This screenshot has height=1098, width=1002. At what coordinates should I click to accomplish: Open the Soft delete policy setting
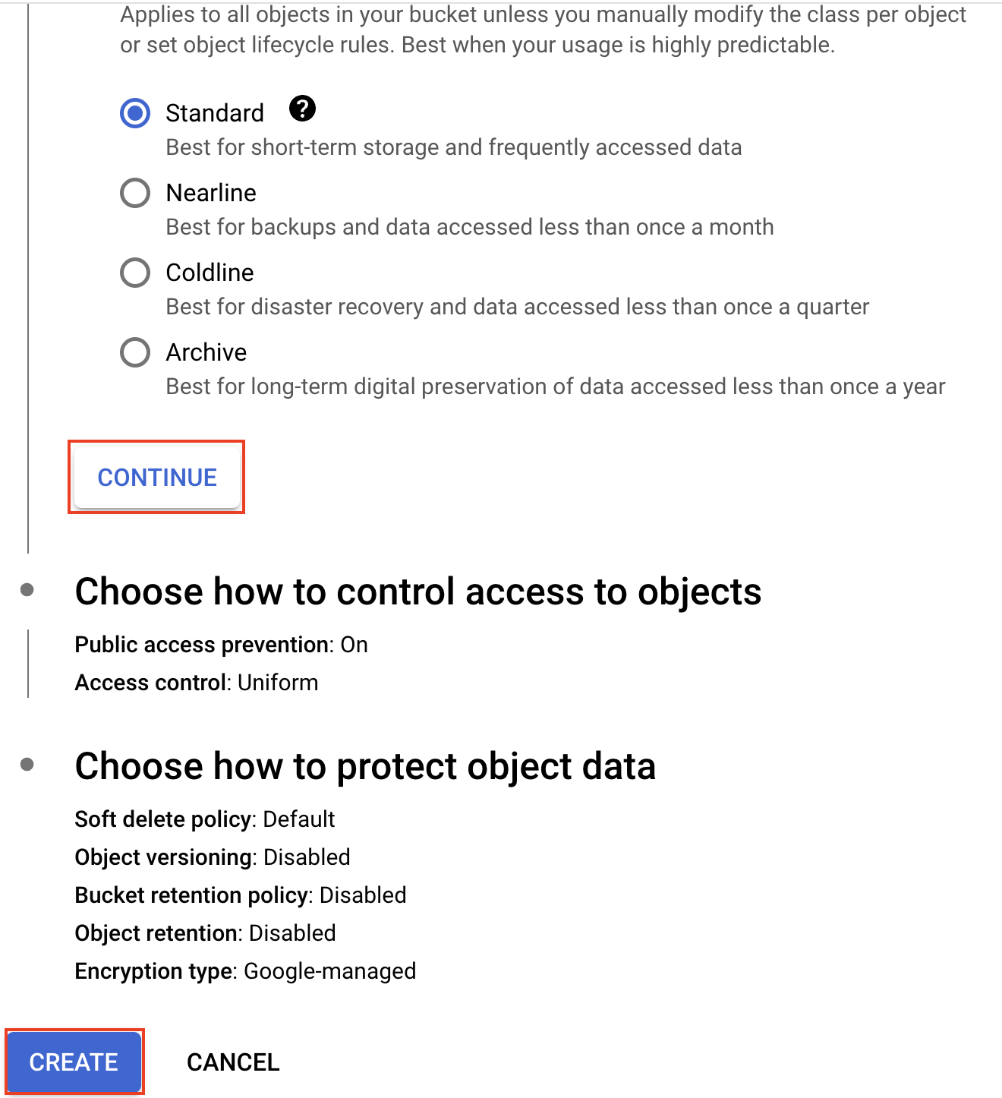[x=204, y=819]
